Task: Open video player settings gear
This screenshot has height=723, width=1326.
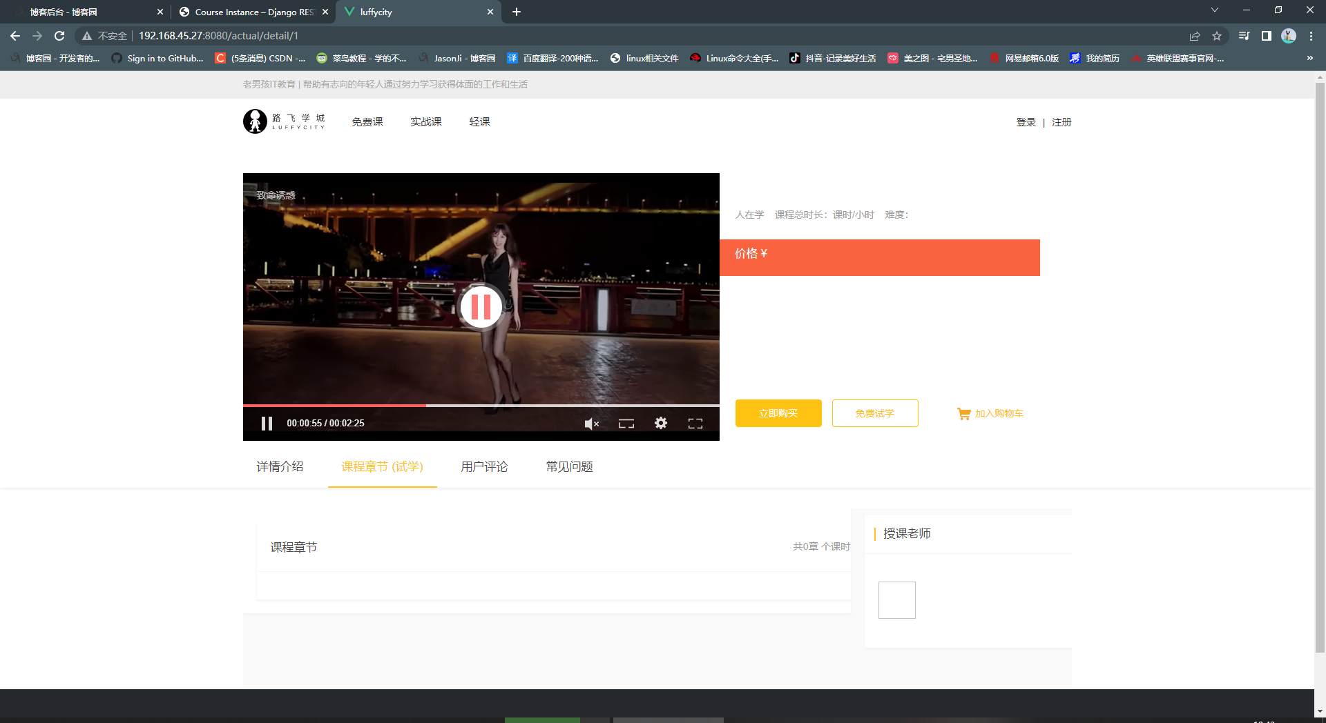Action: tap(661, 423)
